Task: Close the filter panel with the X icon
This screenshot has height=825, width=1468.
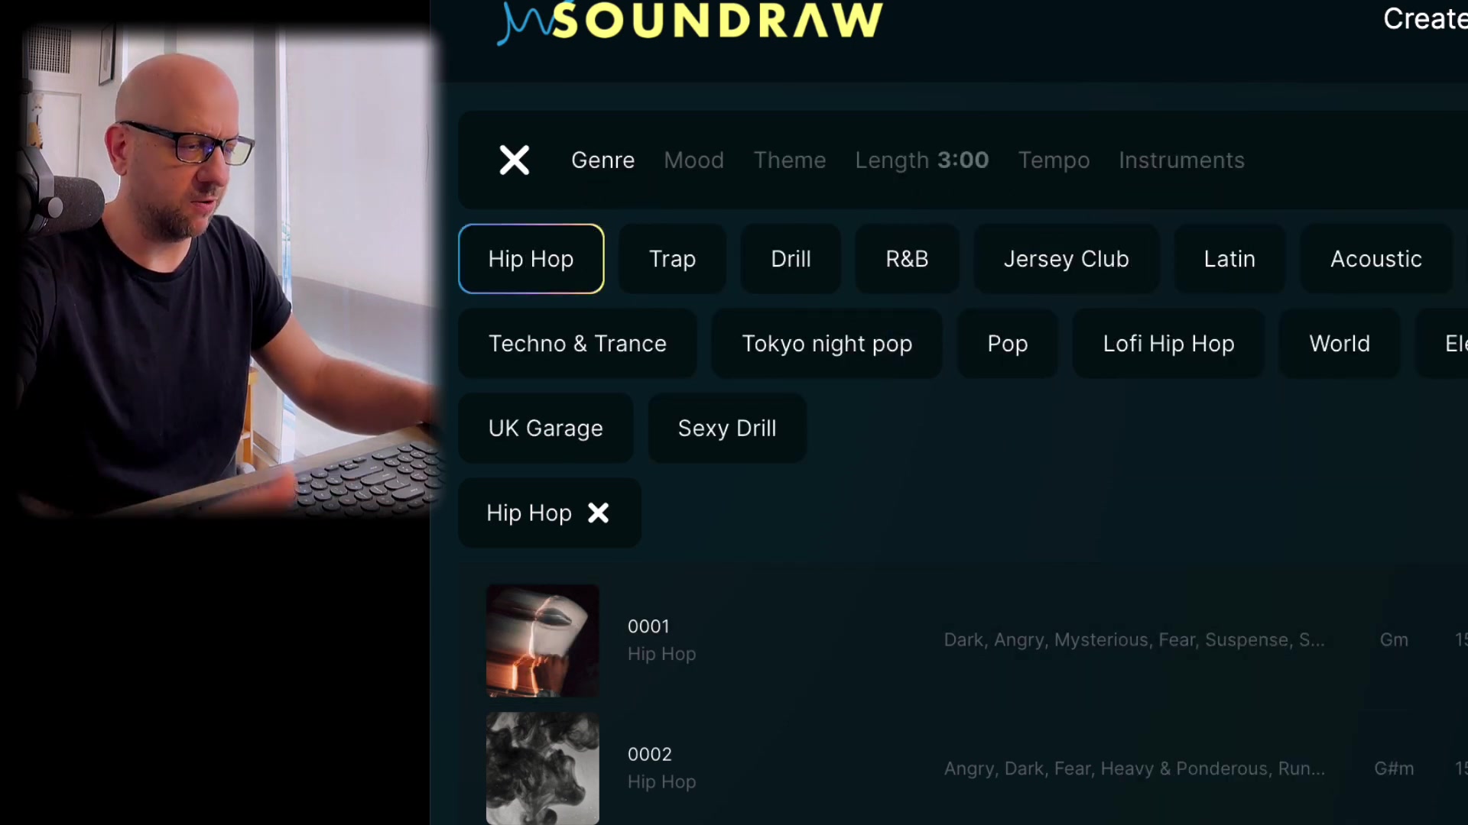Action: pyautogui.click(x=514, y=160)
